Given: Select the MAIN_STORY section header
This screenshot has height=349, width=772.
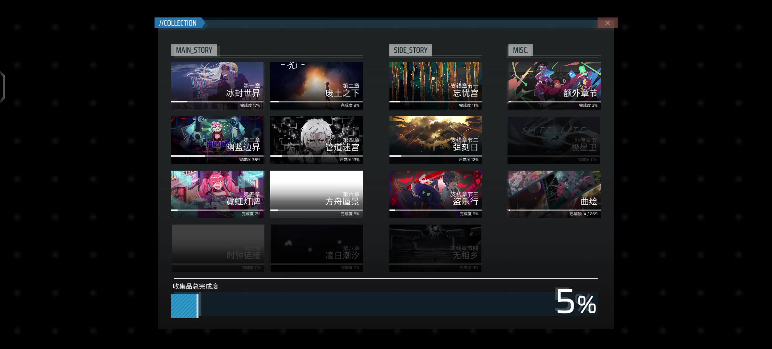Looking at the screenshot, I should [194, 50].
